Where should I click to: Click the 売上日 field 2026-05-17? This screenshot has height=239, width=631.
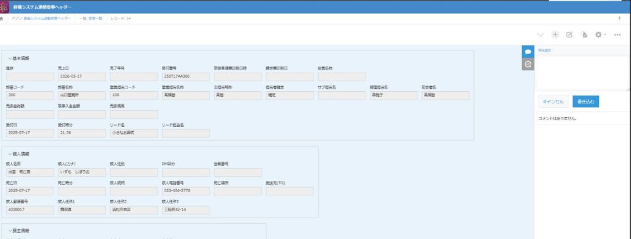(x=82, y=77)
